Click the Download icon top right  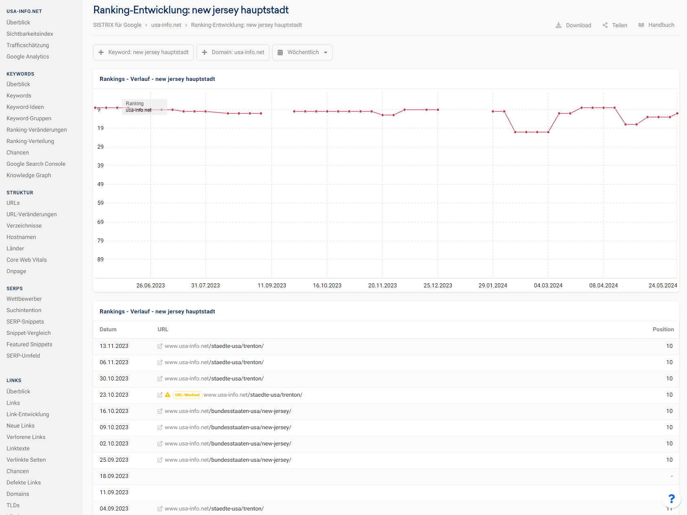(558, 25)
